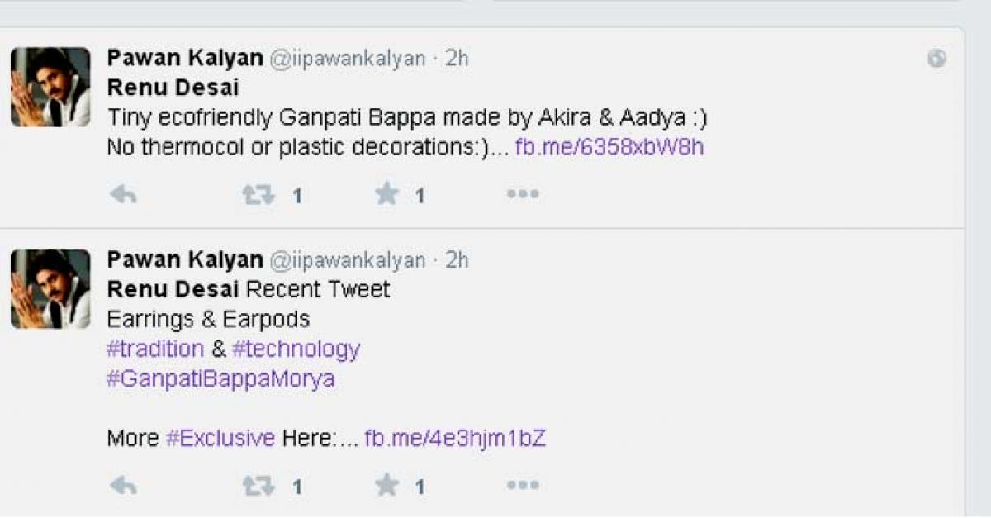Open the #Exclusive hashtag
Screen dimensions: 991x518
(220, 439)
